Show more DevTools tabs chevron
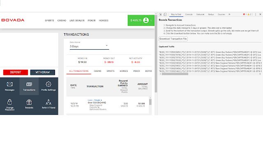 click(x=229, y=14)
